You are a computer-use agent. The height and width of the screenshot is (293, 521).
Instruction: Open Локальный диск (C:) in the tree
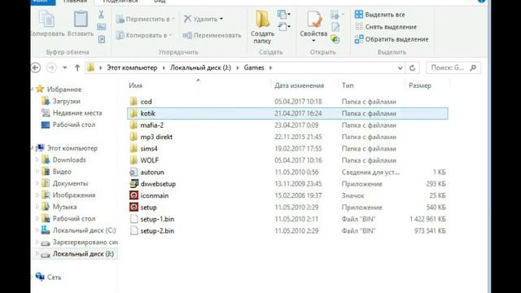(84, 230)
